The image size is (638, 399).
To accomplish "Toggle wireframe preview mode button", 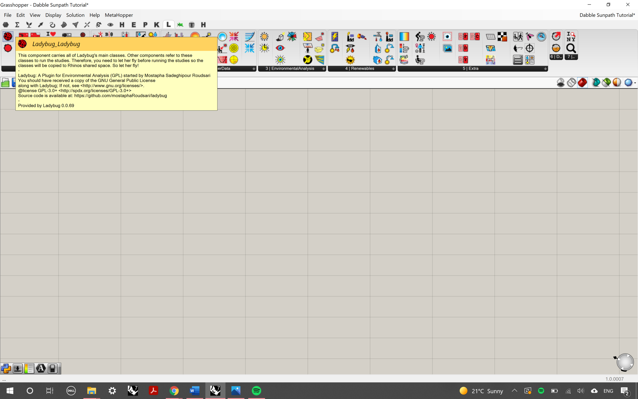I will [572, 83].
